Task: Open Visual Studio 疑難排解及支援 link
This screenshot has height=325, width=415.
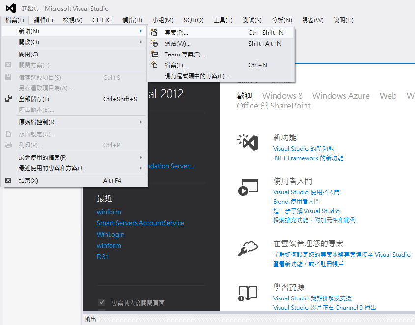Action: (x=312, y=298)
